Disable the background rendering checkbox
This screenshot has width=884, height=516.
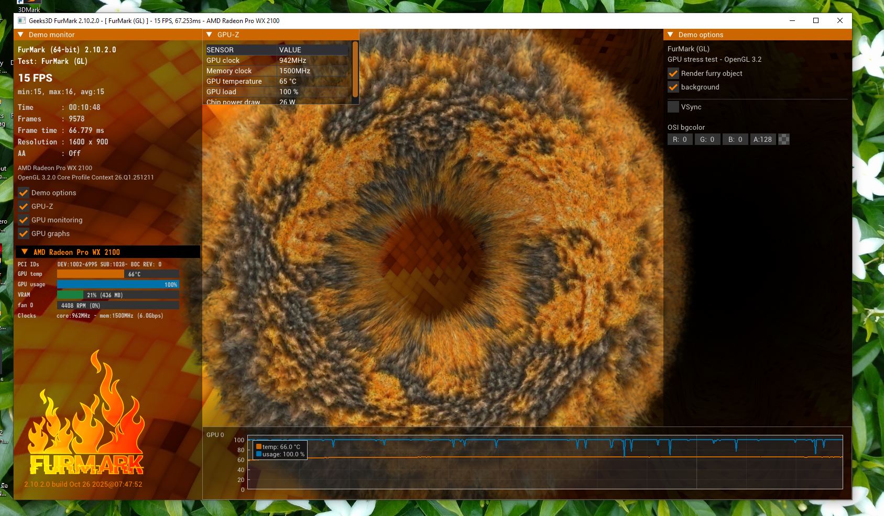click(x=673, y=87)
